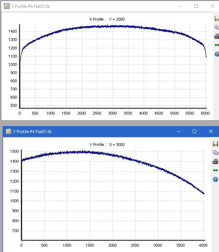This screenshot has height=252, width=219.
Task: Copy the Y Profile graph to clipboard
Action: tap(215, 153)
